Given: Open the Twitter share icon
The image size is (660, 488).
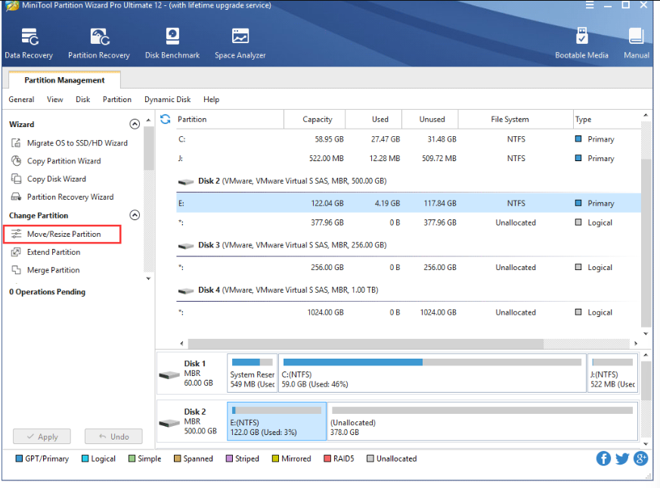Looking at the screenshot, I should (622, 458).
